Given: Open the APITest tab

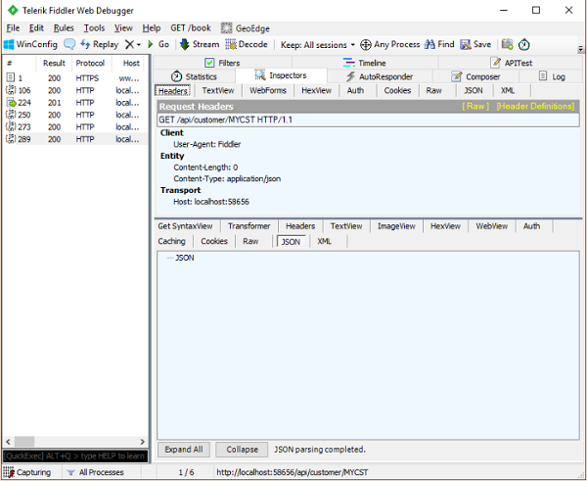Looking at the screenshot, I should 511,63.
